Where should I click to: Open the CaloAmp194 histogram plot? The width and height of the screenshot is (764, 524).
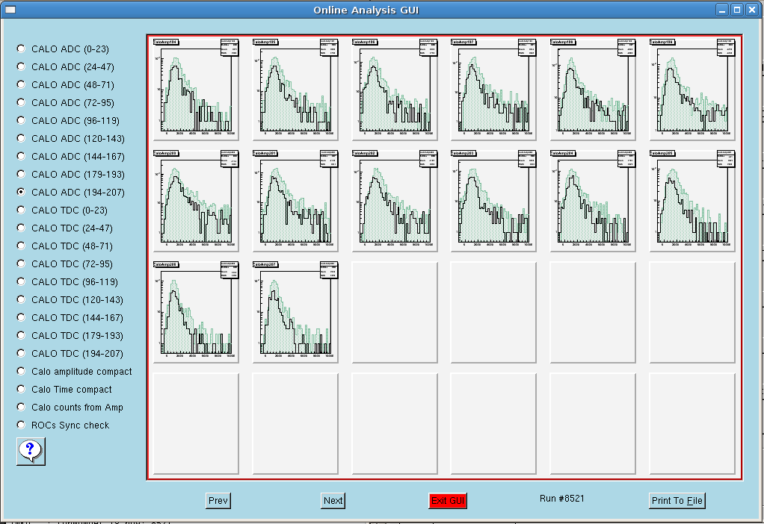[x=196, y=90]
